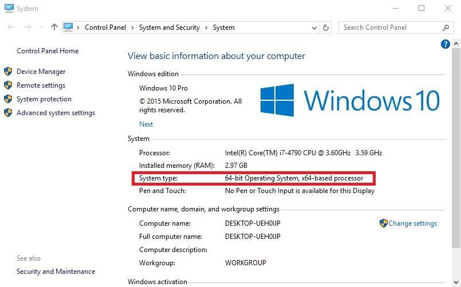Expand the chevron after System and Security breadcrumb
This screenshot has width=461, height=287.
click(206, 27)
